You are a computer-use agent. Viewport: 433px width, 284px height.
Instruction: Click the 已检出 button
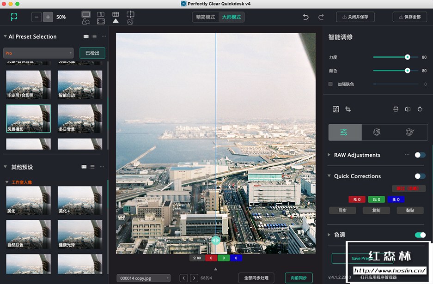click(92, 53)
